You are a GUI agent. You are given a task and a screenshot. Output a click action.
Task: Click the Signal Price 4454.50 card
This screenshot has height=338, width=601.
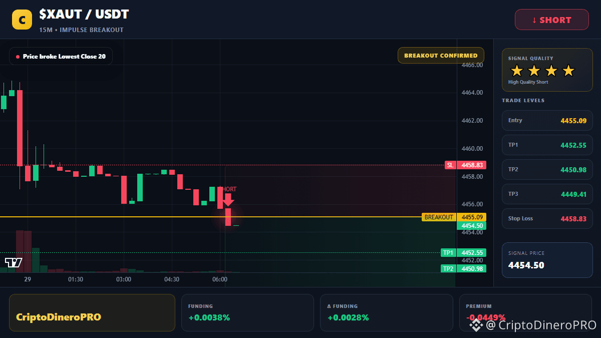(x=547, y=260)
